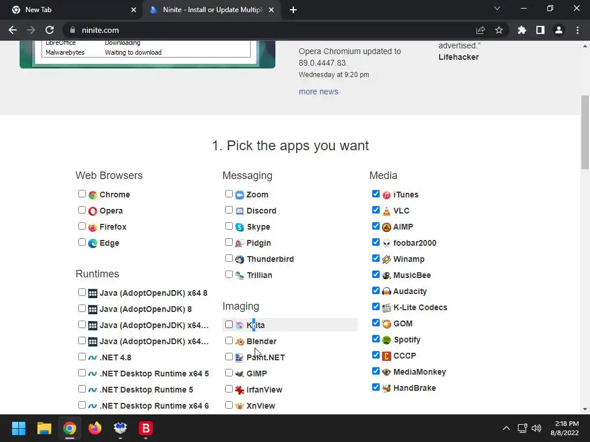Viewport: 590px width, 442px height.
Task: Click the Edge logo icon
Action: [93, 243]
